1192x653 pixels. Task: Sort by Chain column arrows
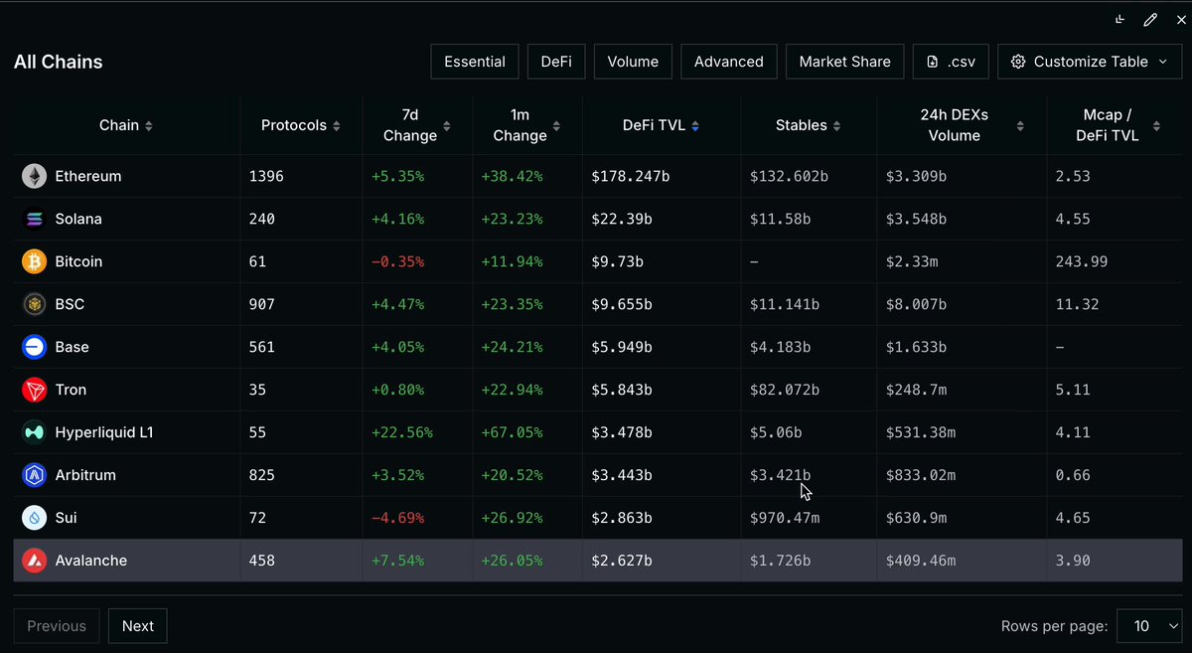tap(149, 126)
